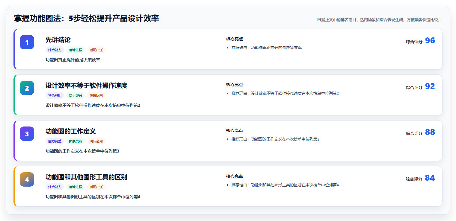Select the 能力完整 tag

[55, 141]
